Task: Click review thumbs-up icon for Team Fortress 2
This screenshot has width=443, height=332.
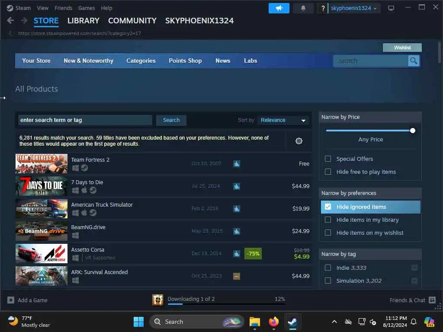Action: [x=237, y=164]
